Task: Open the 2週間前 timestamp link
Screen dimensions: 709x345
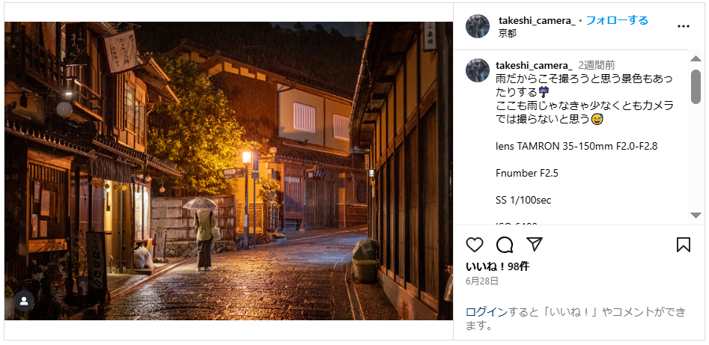Action: pyautogui.click(x=597, y=65)
